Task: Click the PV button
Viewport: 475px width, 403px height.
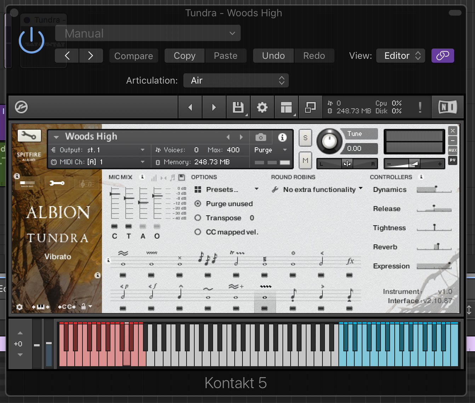Action: click(452, 160)
